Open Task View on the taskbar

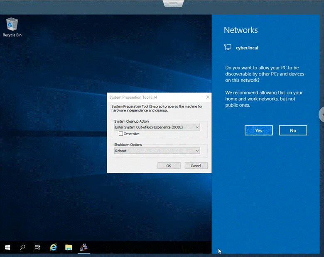coord(37,247)
